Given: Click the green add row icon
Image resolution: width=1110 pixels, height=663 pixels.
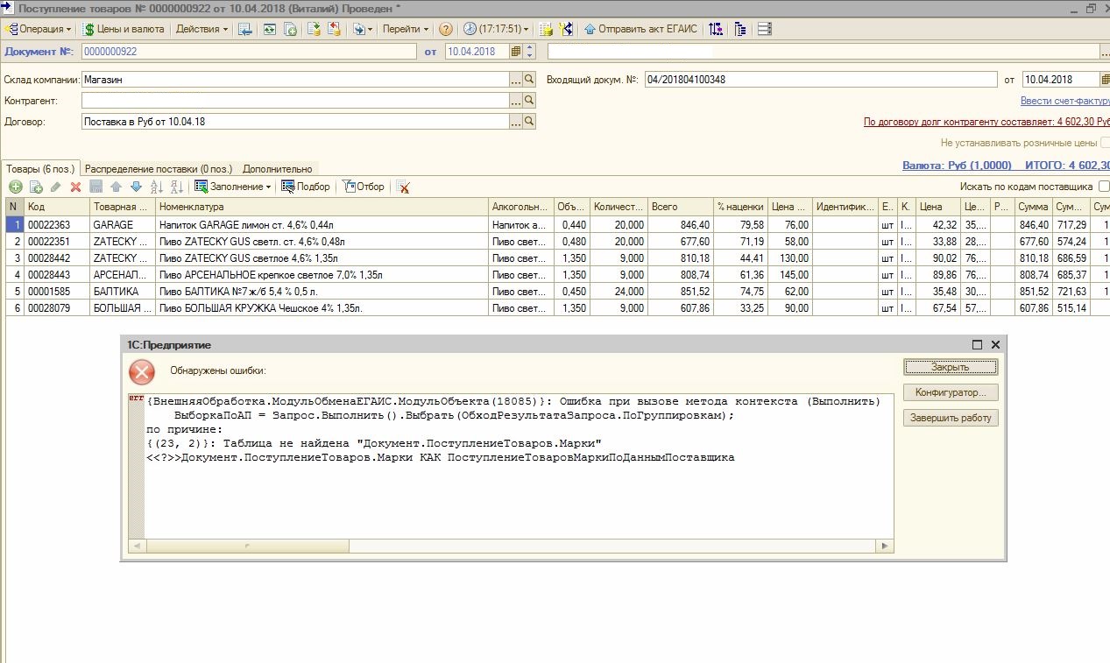Looking at the screenshot, I should [15, 187].
